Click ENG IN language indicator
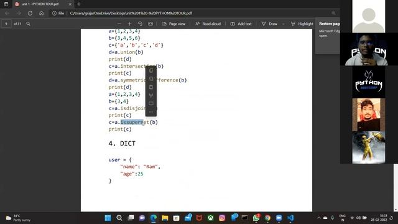This screenshot has height=224, width=398. [342, 218]
